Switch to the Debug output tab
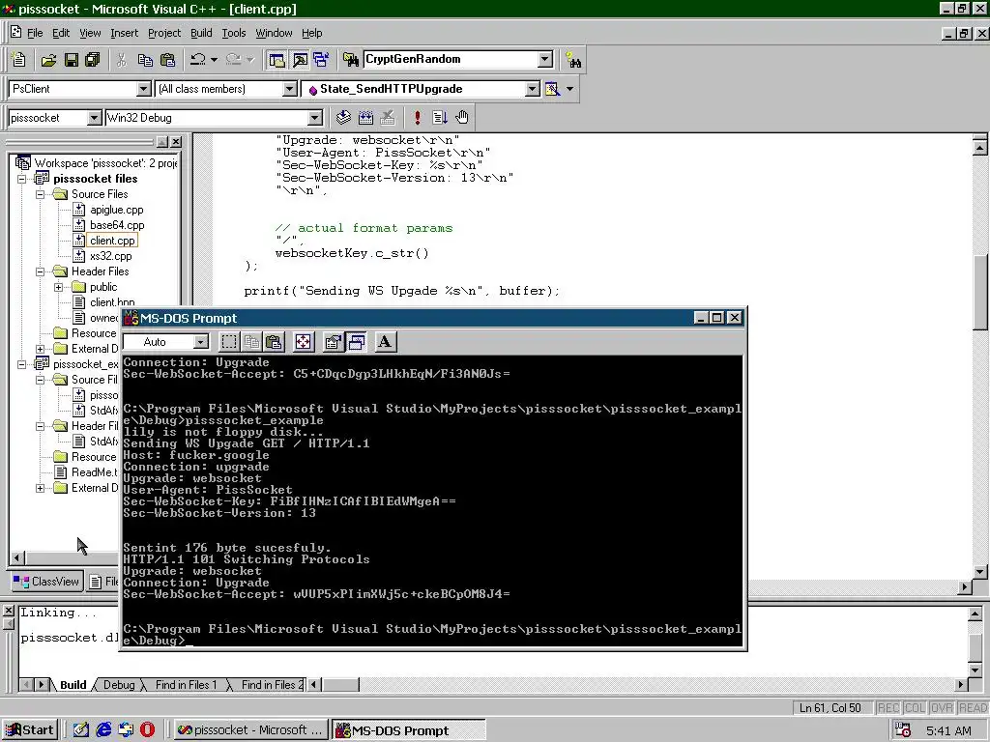The height and width of the screenshot is (742, 990). click(119, 685)
